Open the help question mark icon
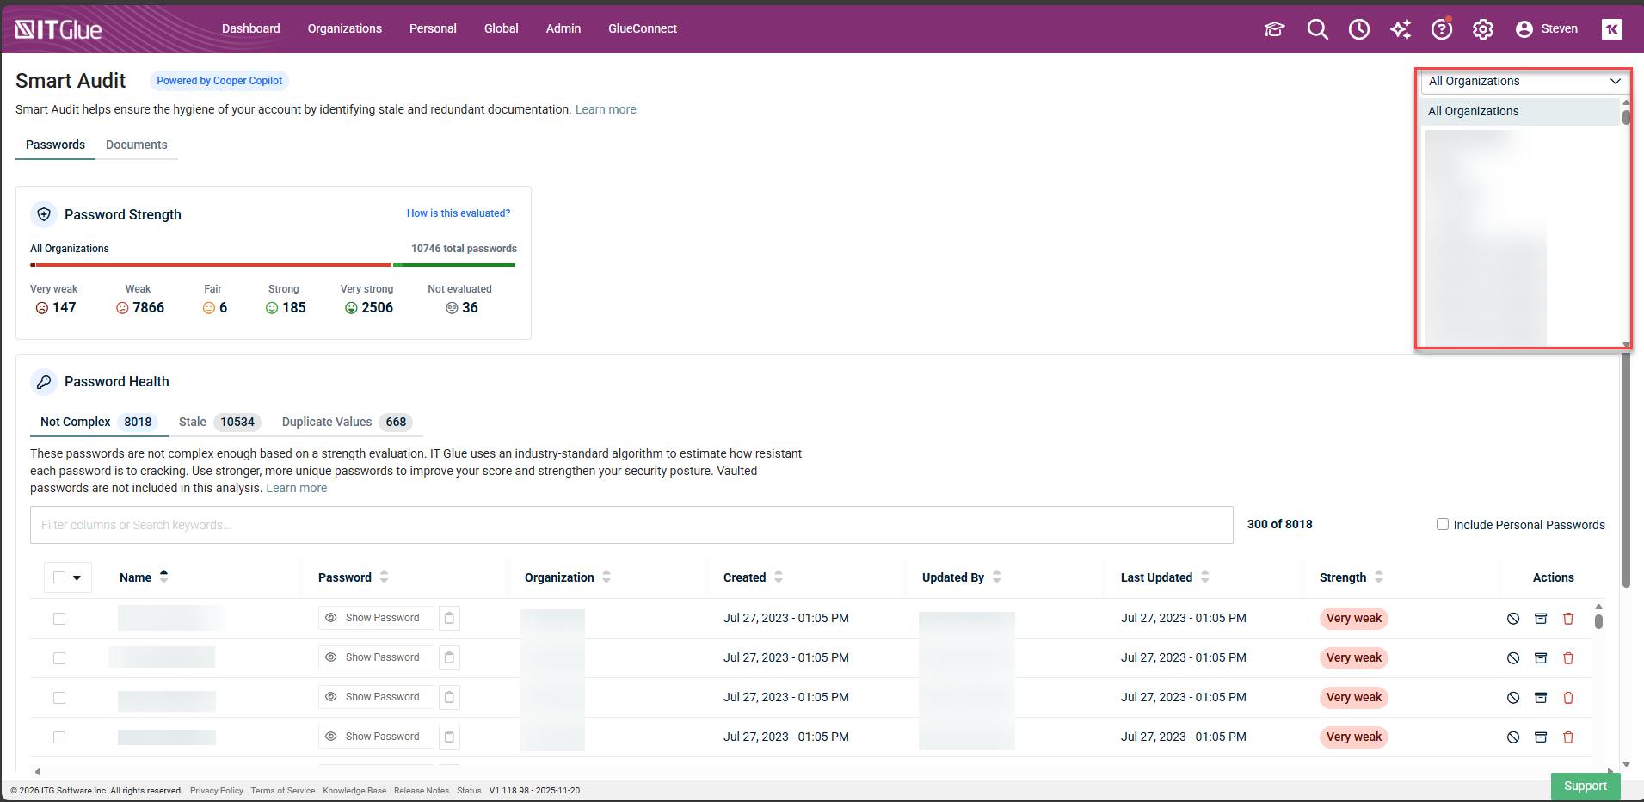The width and height of the screenshot is (1644, 802). point(1441,29)
